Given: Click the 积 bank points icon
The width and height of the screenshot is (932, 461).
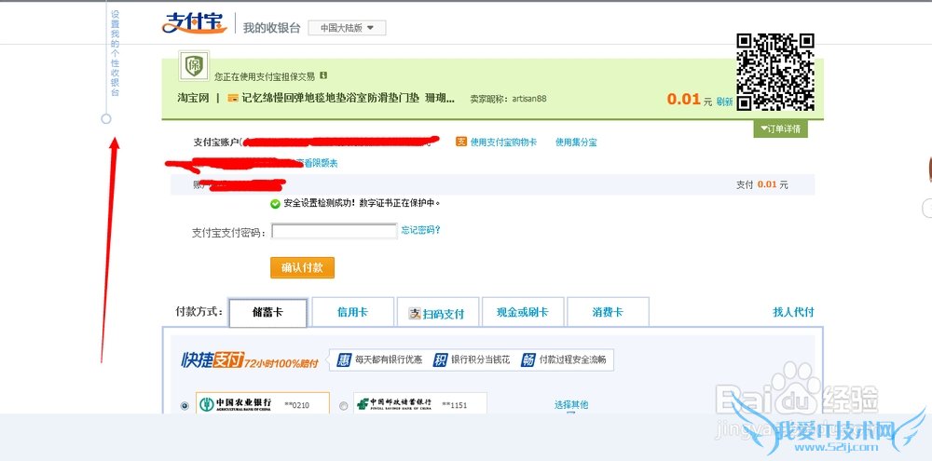Looking at the screenshot, I should click(x=440, y=359).
